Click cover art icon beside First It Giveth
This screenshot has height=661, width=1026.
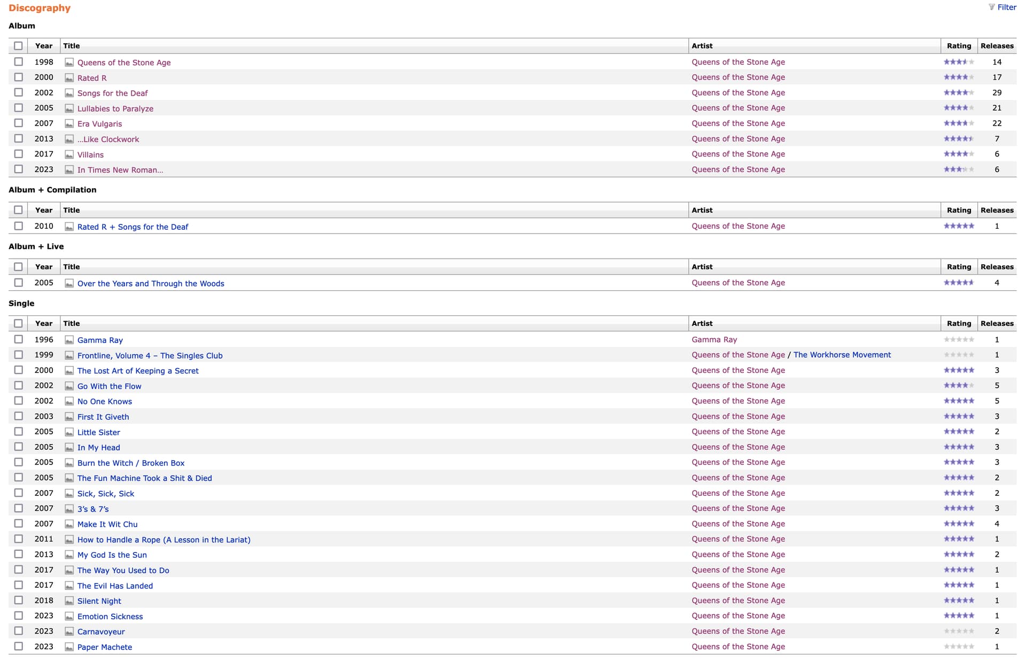(x=69, y=417)
